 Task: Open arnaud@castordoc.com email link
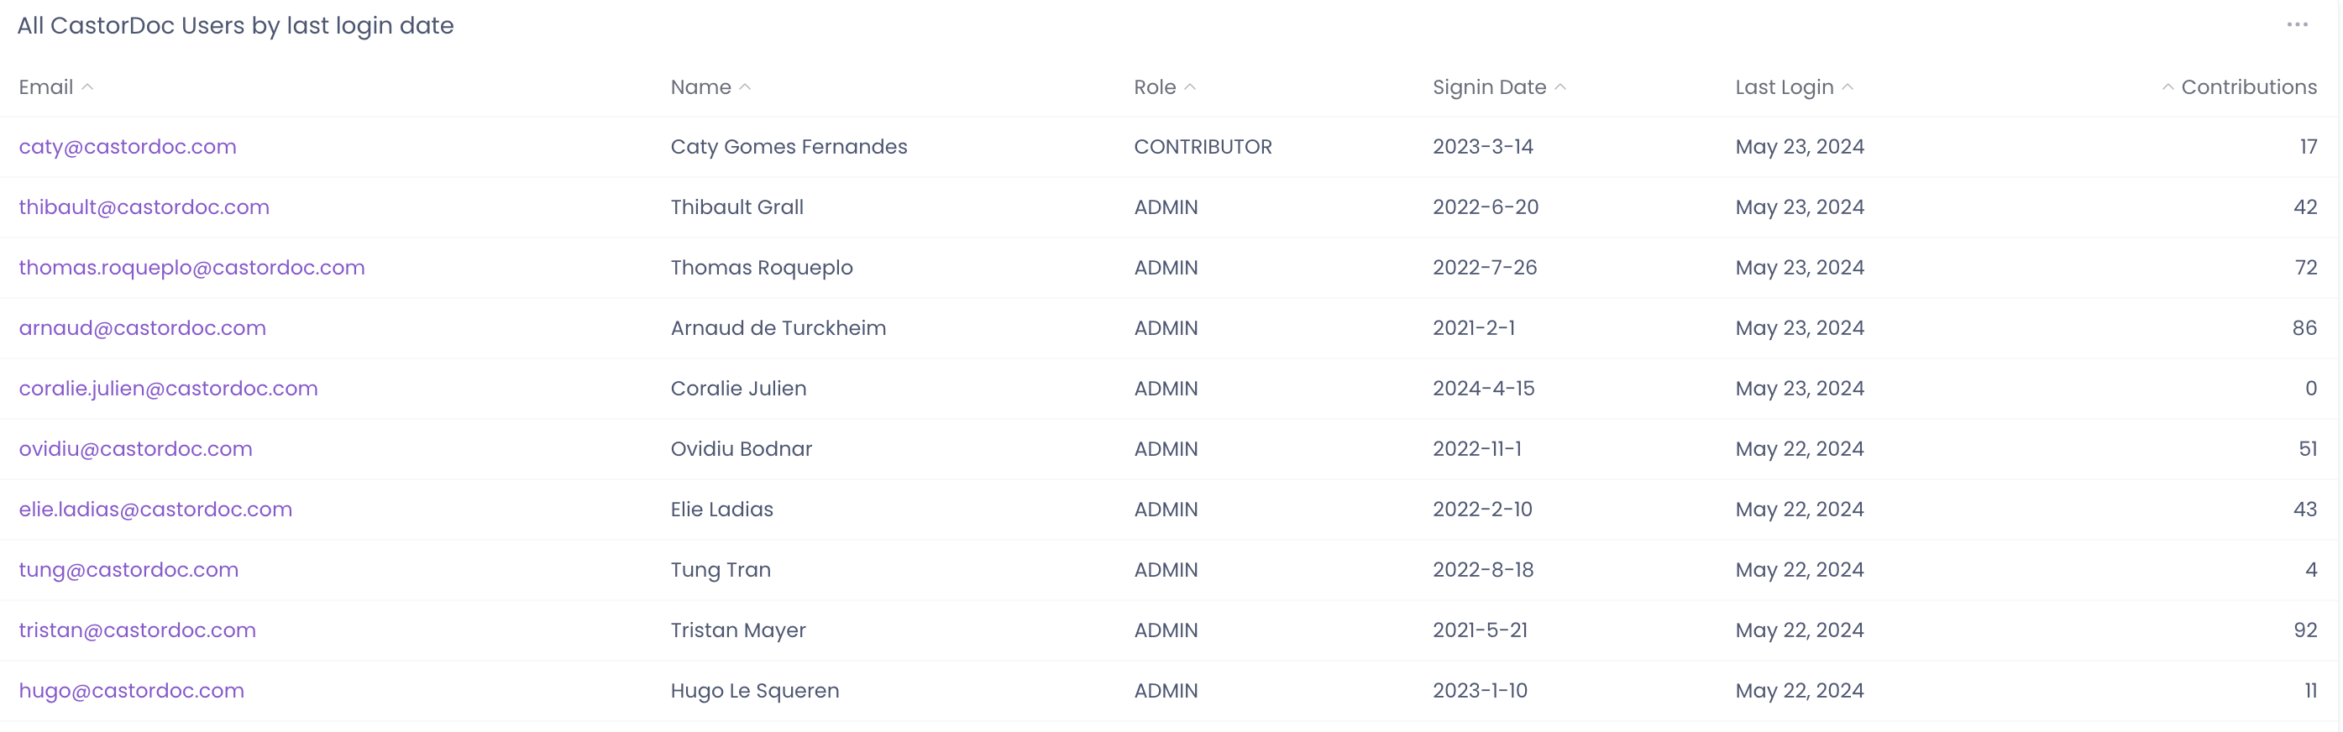point(142,328)
